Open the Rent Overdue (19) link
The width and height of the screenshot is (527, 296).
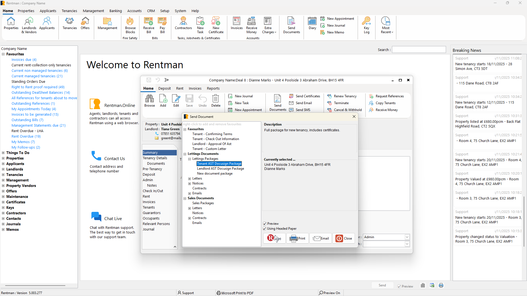click(26, 136)
